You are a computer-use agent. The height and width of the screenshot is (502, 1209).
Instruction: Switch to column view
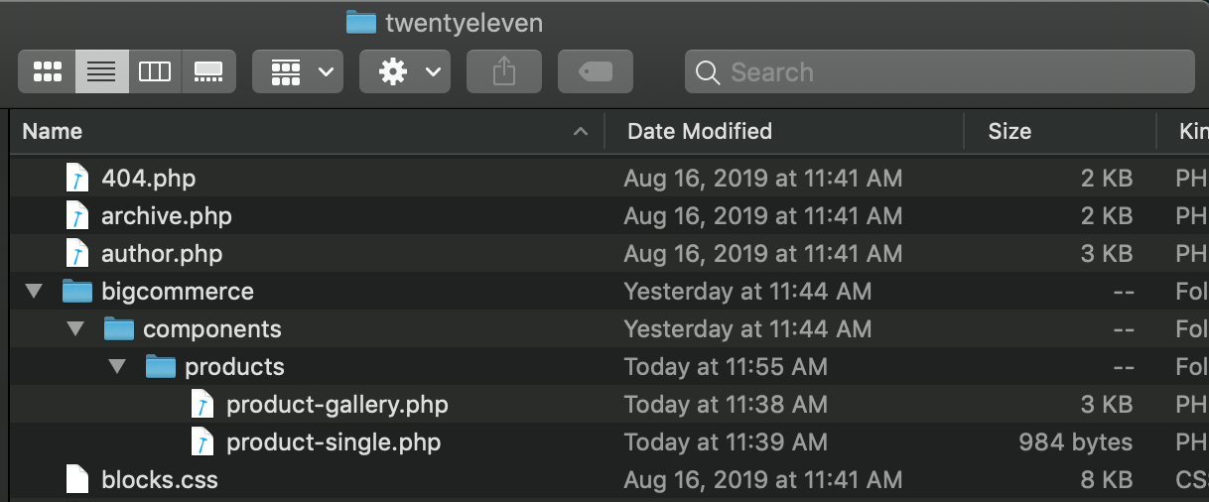tap(155, 71)
